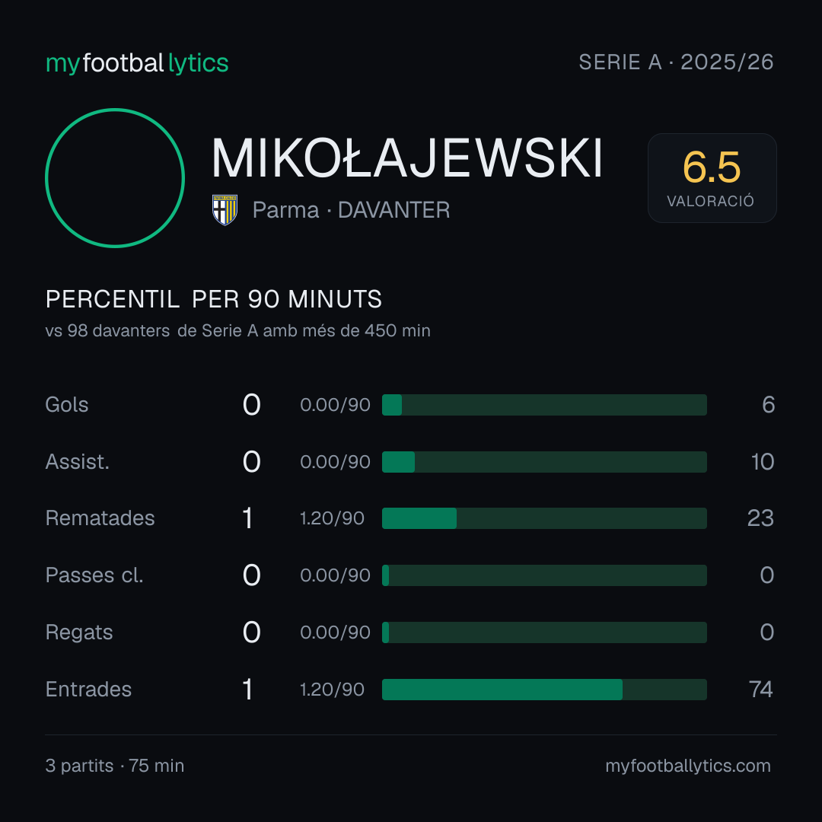Click the Rematades percentile bar
This screenshot has height=822, width=822.
pyautogui.click(x=544, y=518)
